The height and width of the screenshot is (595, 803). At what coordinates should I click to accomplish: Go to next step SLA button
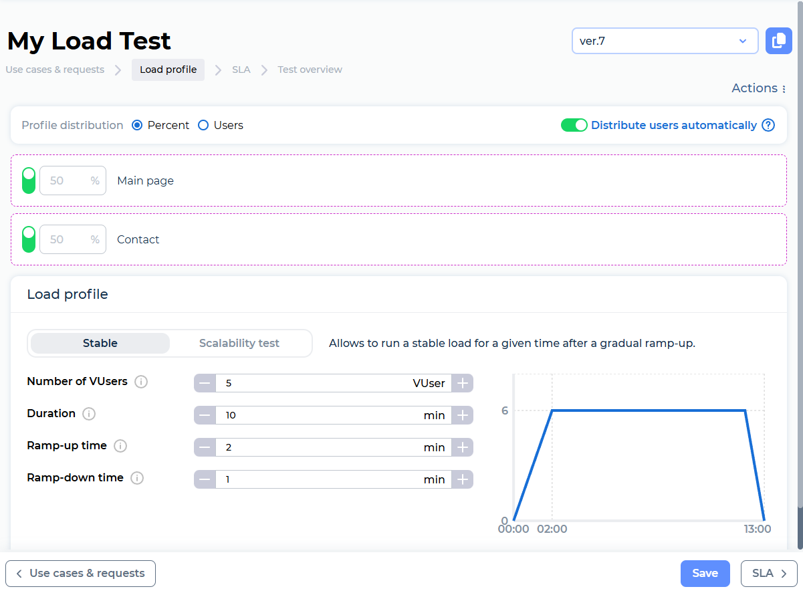pyautogui.click(x=769, y=573)
